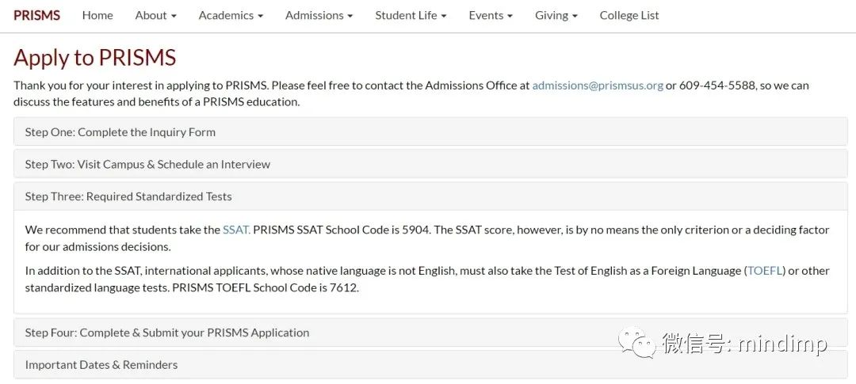
Task: Follow the TOEFL link
Action: (x=766, y=271)
